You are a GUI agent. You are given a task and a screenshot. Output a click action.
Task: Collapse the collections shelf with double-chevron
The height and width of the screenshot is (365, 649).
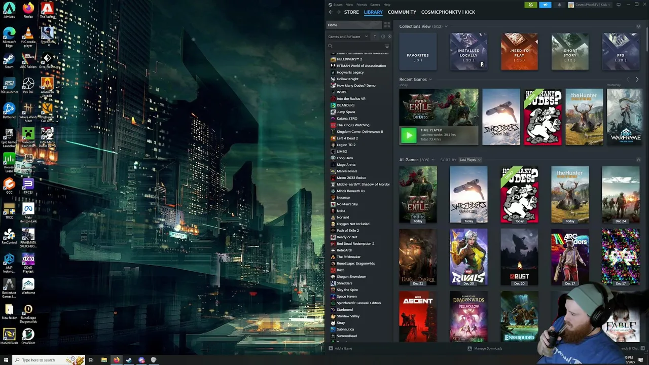tap(638, 26)
